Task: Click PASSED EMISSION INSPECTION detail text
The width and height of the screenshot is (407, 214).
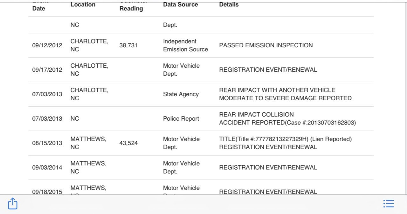Action: [266, 45]
